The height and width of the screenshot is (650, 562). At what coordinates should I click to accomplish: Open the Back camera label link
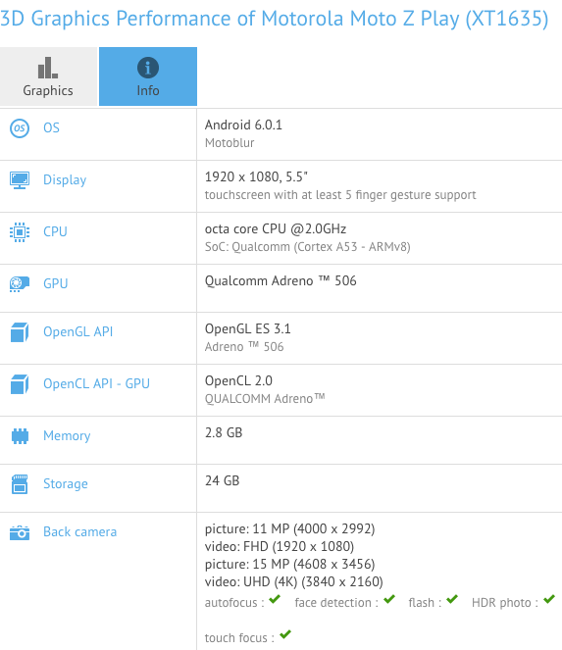pyautogui.click(x=80, y=531)
